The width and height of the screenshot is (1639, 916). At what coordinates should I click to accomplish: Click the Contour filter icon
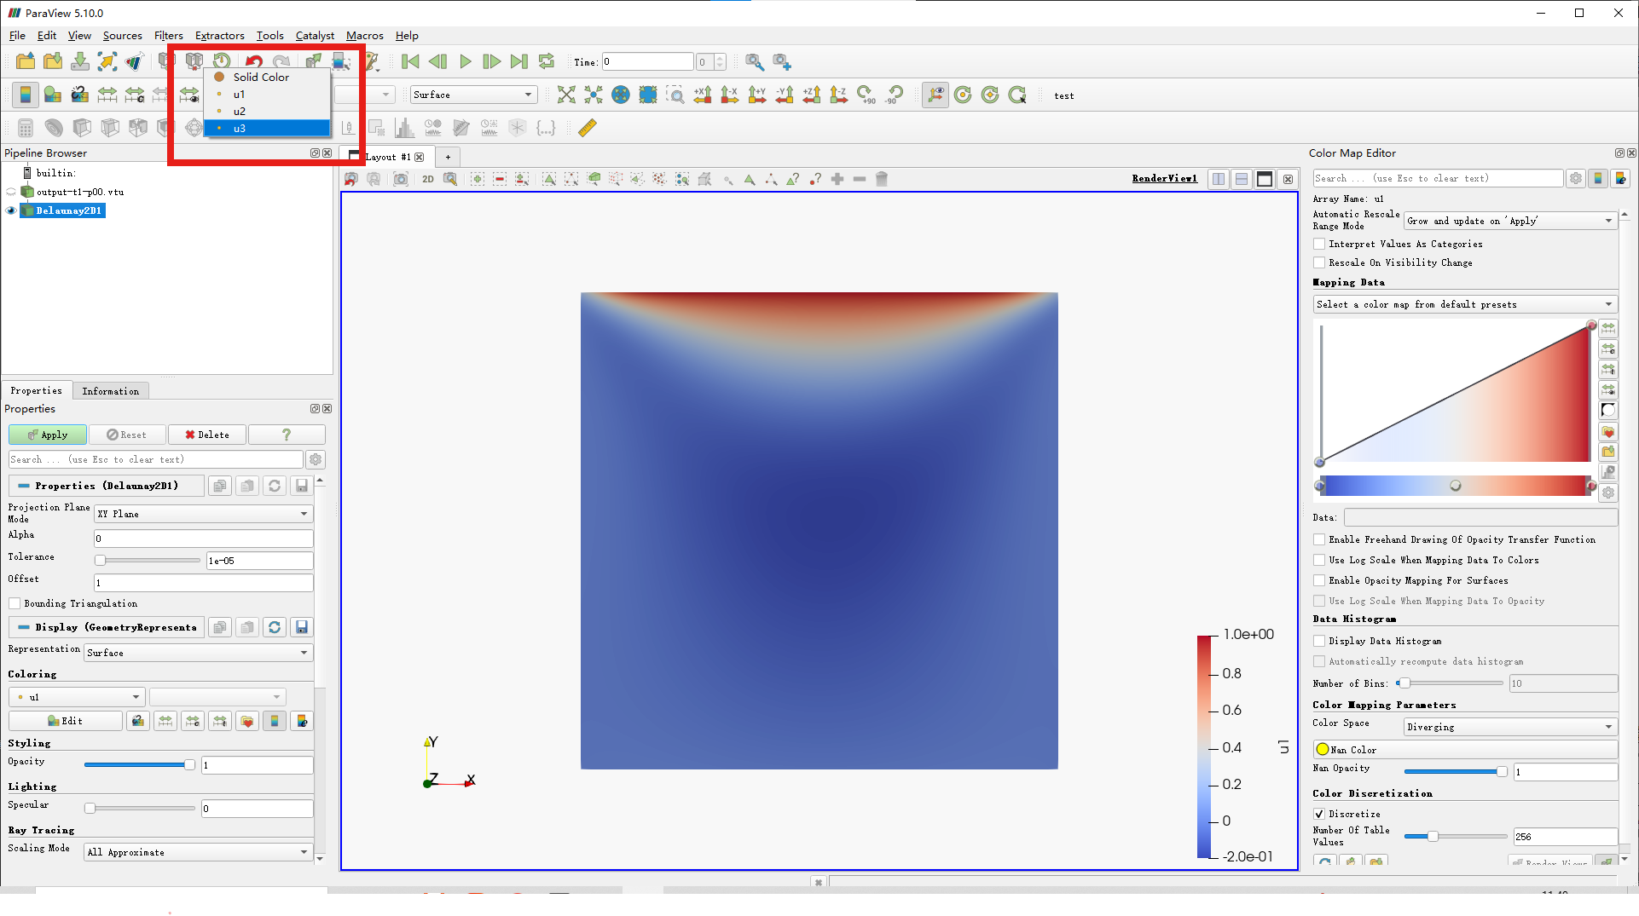53,128
